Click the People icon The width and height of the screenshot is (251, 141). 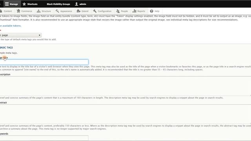[x=118, y=11]
